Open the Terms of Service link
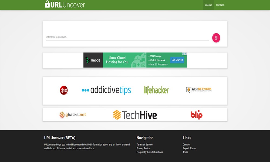This screenshot has height=162, width=270. pyautogui.click(x=144, y=145)
